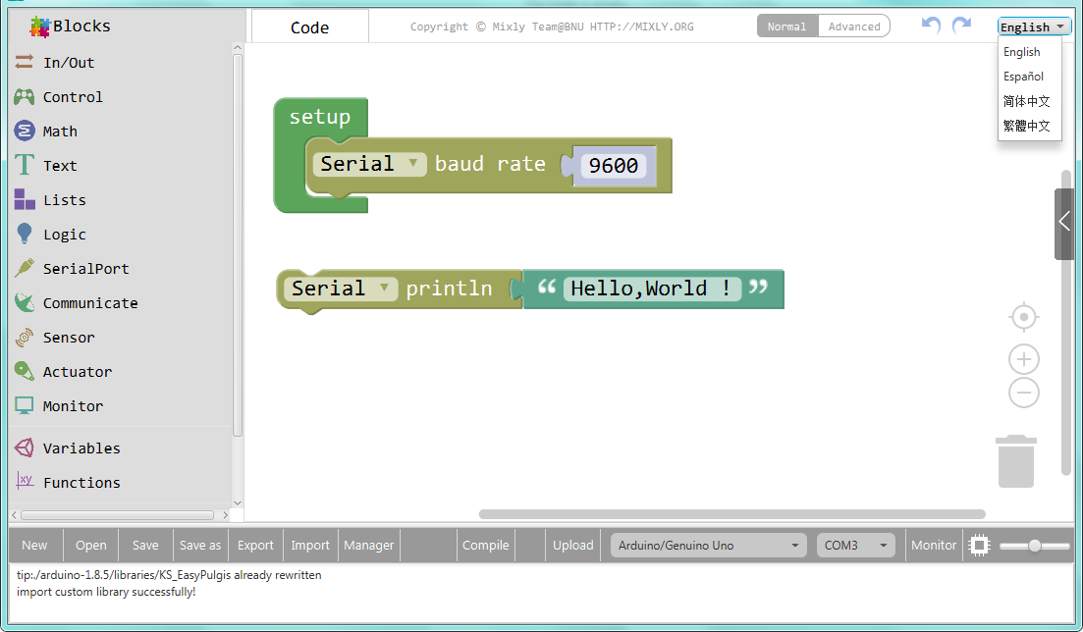
Task: Click the redo arrow icon
Action: (961, 26)
